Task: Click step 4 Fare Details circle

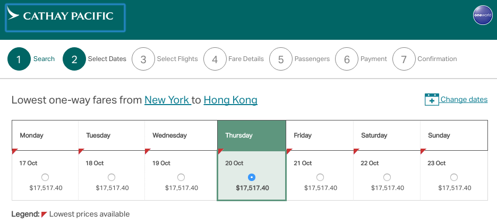Action: [x=215, y=59]
